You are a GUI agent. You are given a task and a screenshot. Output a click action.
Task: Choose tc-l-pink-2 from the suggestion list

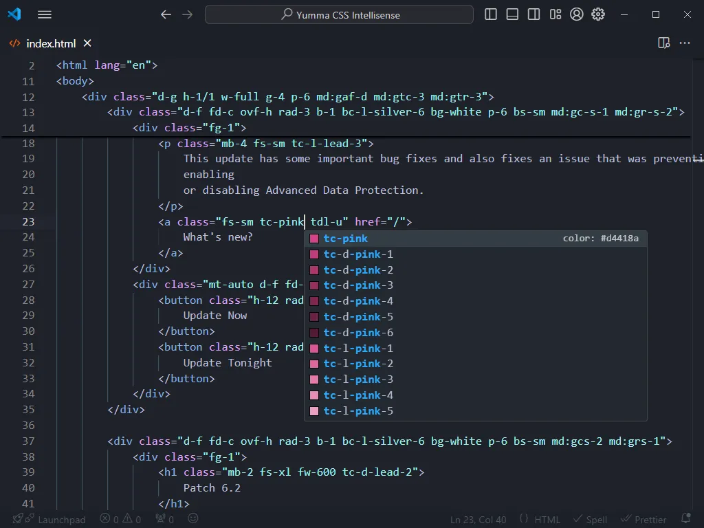tap(476, 364)
